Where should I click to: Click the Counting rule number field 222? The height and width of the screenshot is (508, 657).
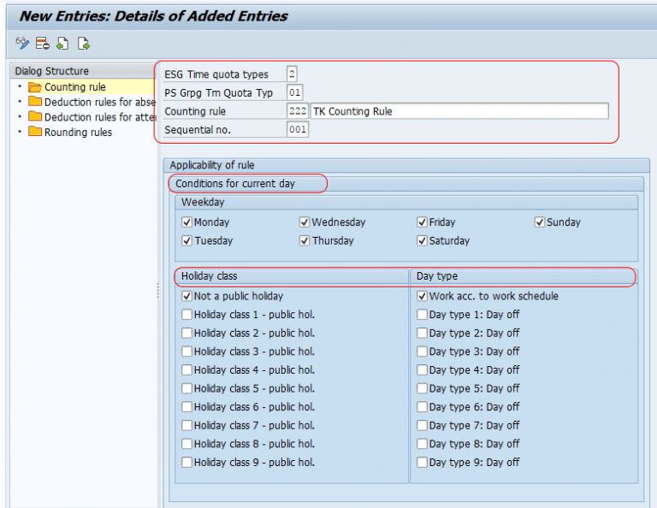pyautogui.click(x=298, y=111)
